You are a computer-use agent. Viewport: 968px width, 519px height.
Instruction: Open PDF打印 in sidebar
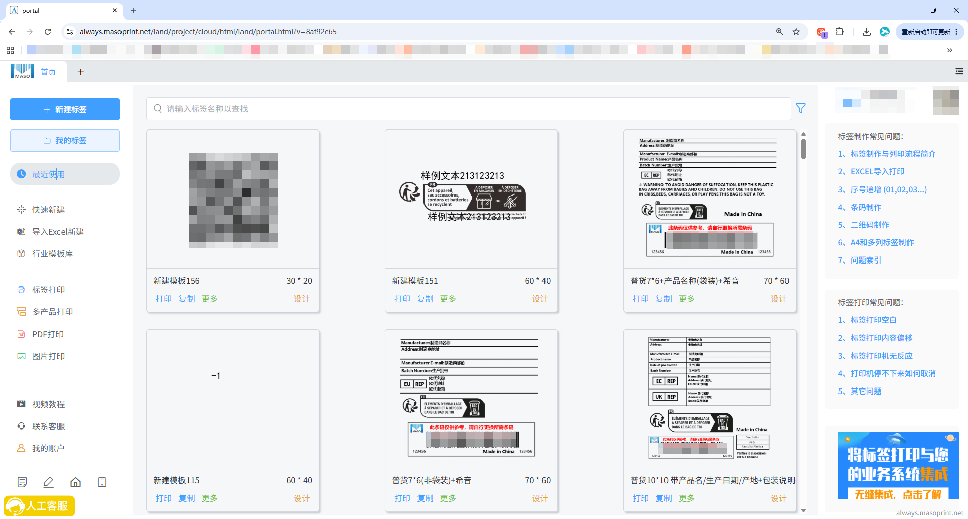pyautogui.click(x=48, y=334)
